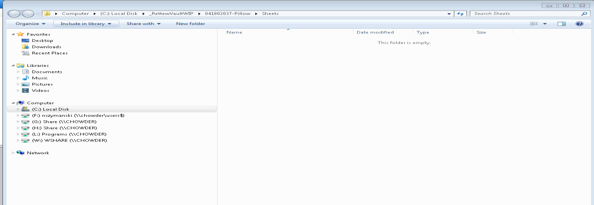Click the New folder button
The width and height of the screenshot is (594, 205).
coord(191,23)
